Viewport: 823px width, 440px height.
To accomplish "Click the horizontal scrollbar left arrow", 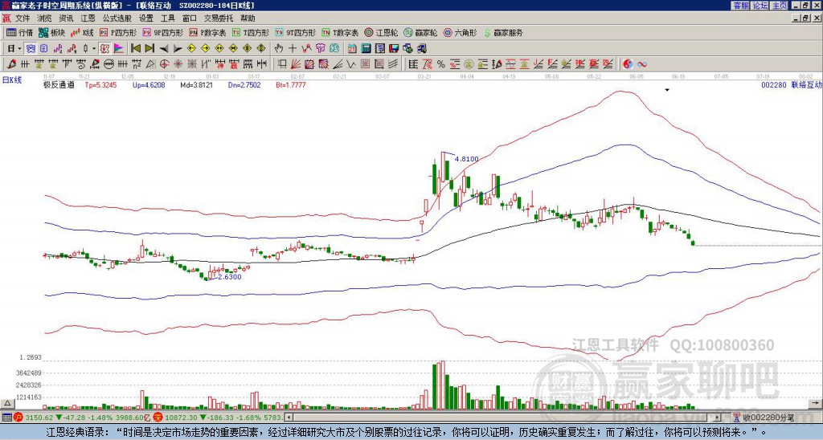I will tap(289, 418).
